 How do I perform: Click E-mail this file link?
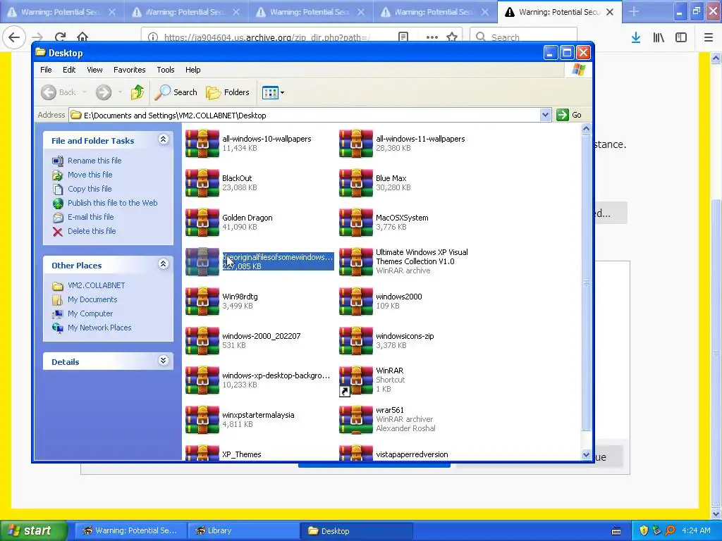coord(91,217)
